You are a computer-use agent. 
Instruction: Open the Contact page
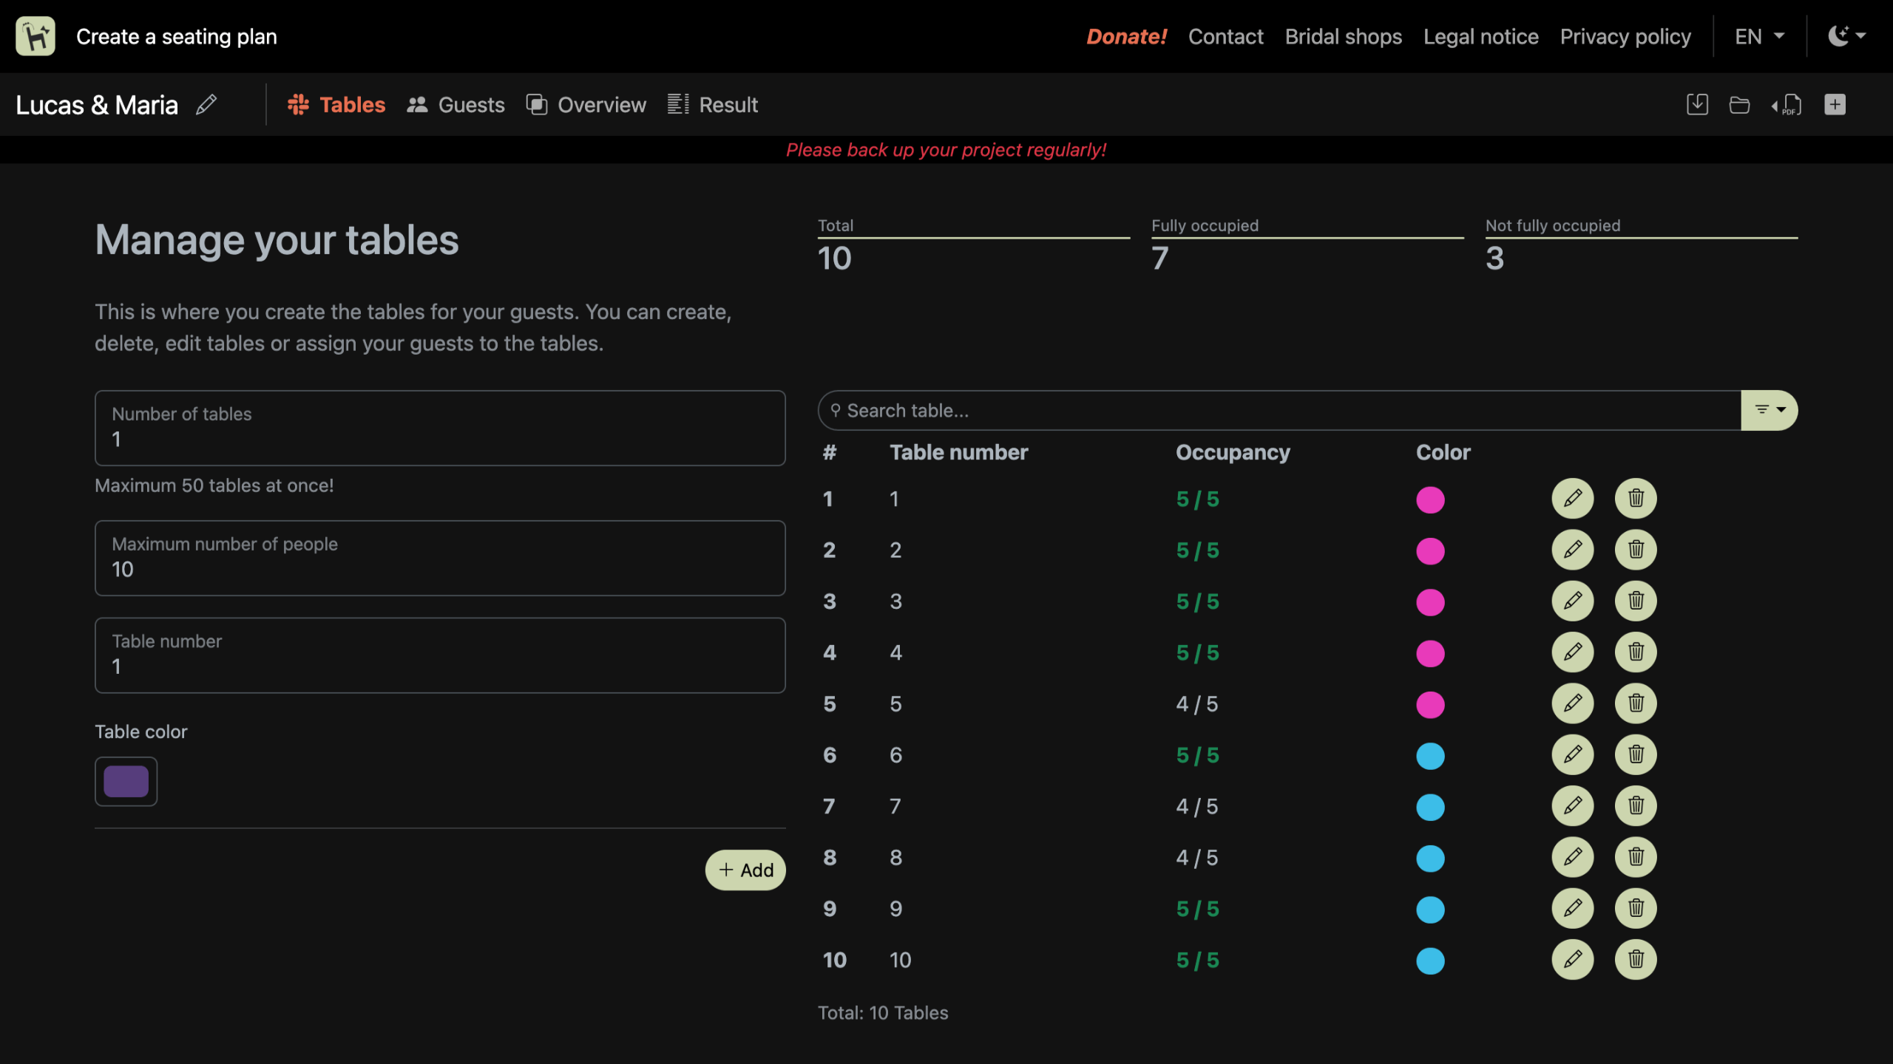1225,36
